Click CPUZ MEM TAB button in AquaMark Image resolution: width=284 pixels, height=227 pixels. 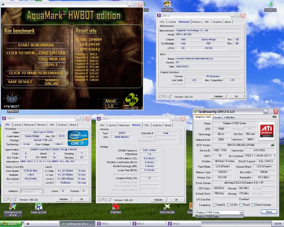[52, 59]
